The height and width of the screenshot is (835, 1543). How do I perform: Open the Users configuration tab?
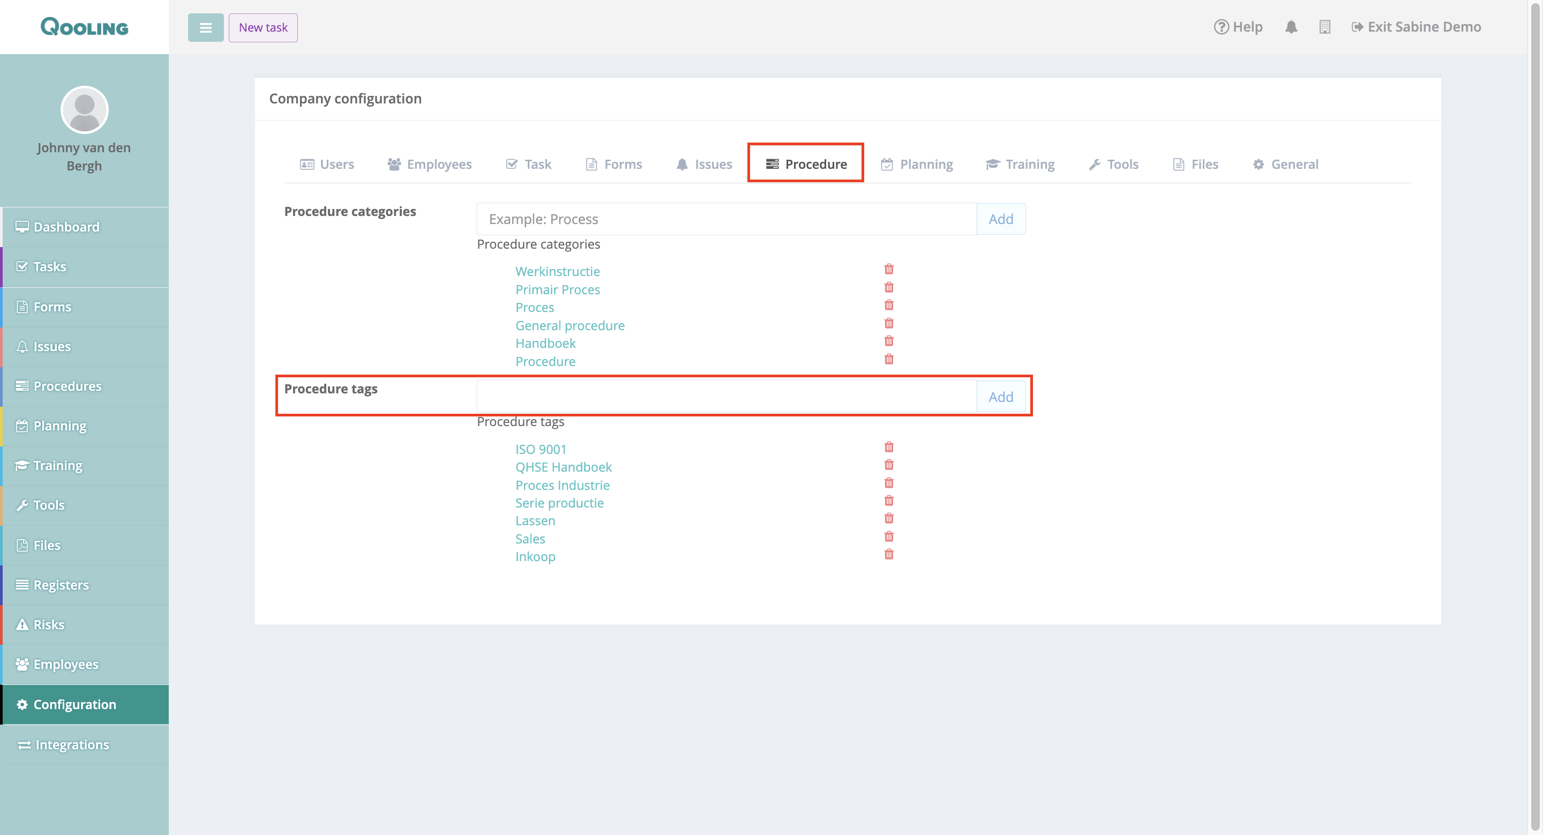pyautogui.click(x=327, y=164)
